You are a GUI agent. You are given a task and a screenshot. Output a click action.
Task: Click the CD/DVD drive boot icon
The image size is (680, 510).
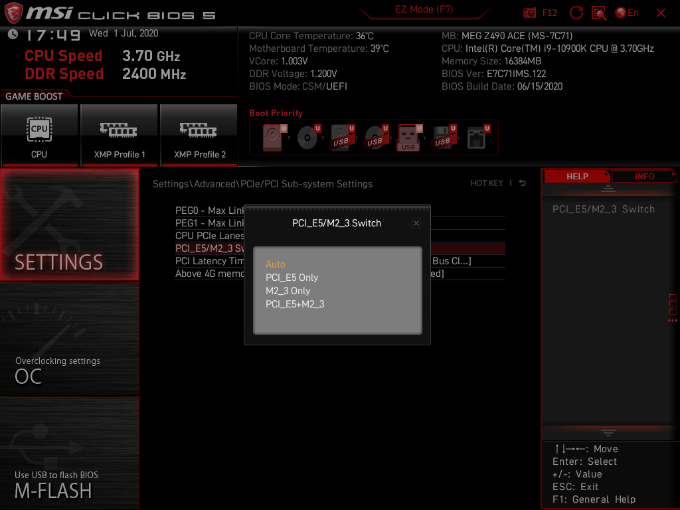tap(307, 136)
